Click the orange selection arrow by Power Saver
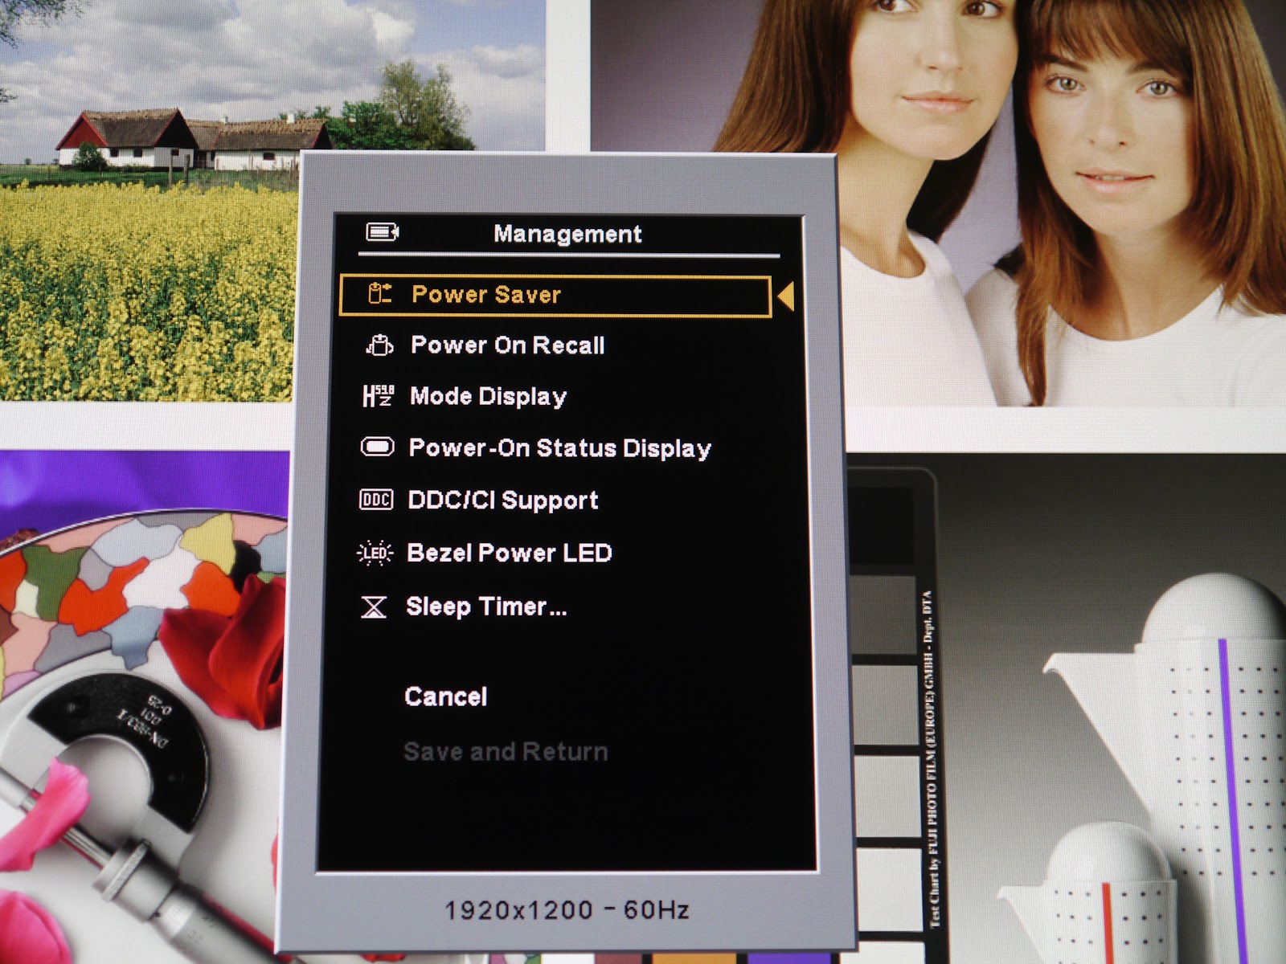The image size is (1286, 964). tap(786, 296)
